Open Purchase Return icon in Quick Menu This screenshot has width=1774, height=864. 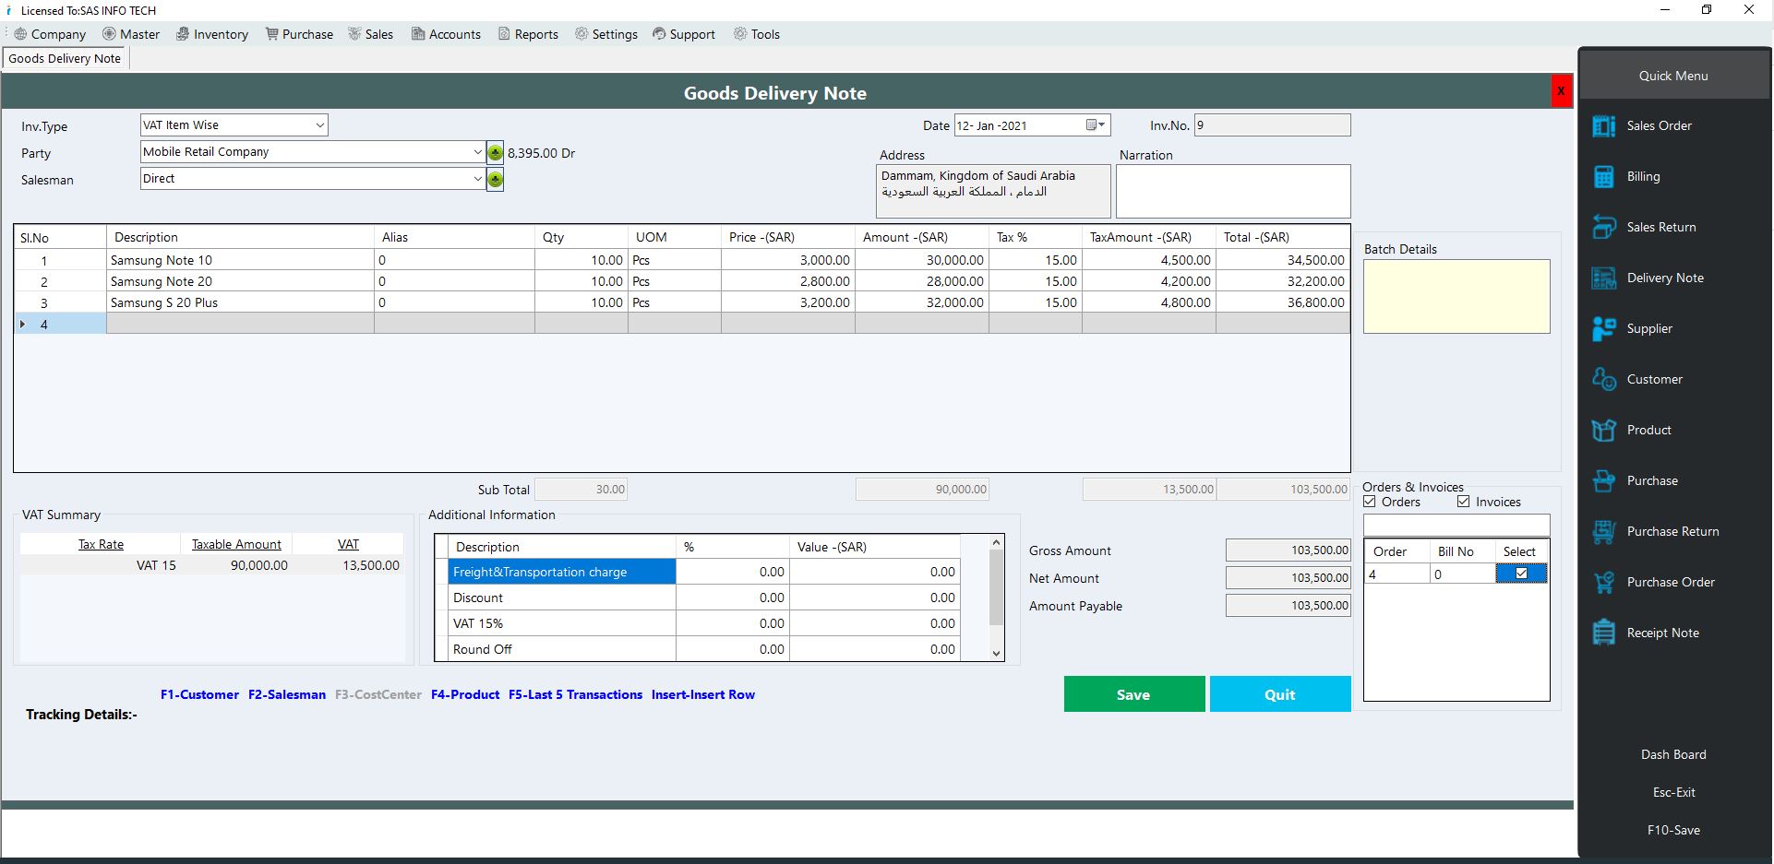coord(1604,531)
